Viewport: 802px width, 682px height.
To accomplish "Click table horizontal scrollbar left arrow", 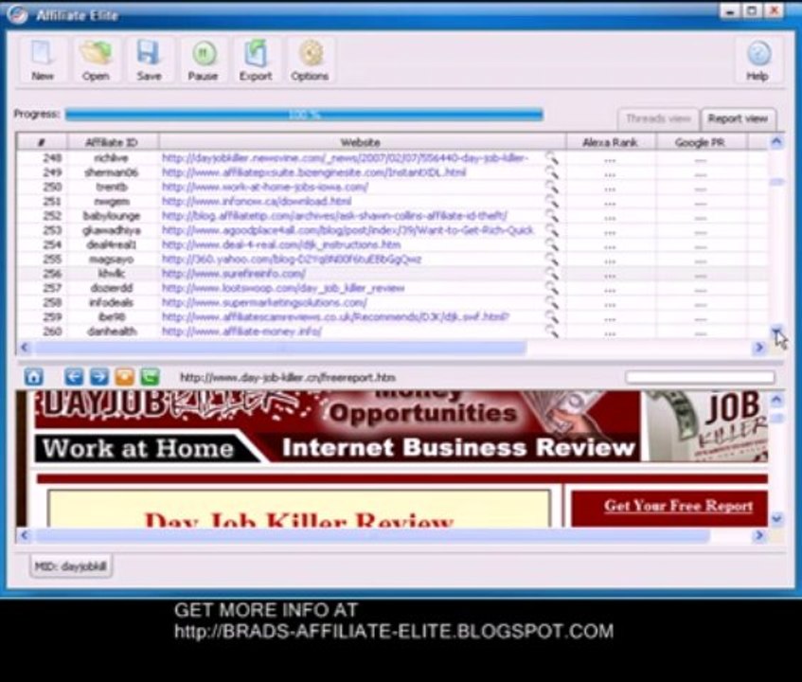I will pyautogui.click(x=24, y=348).
